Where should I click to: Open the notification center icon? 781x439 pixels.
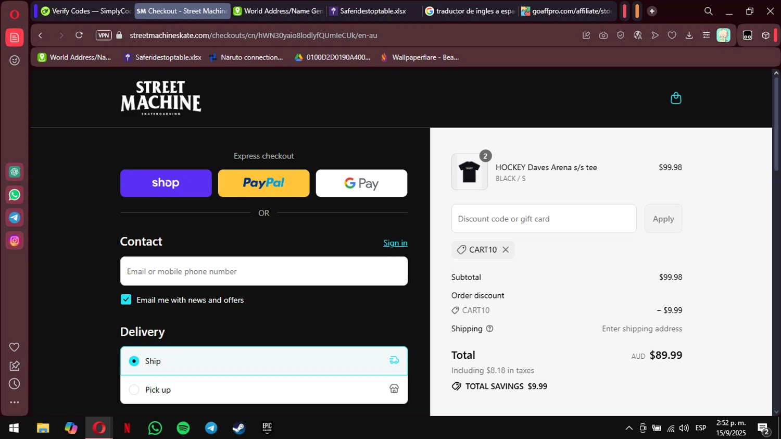click(x=764, y=430)
